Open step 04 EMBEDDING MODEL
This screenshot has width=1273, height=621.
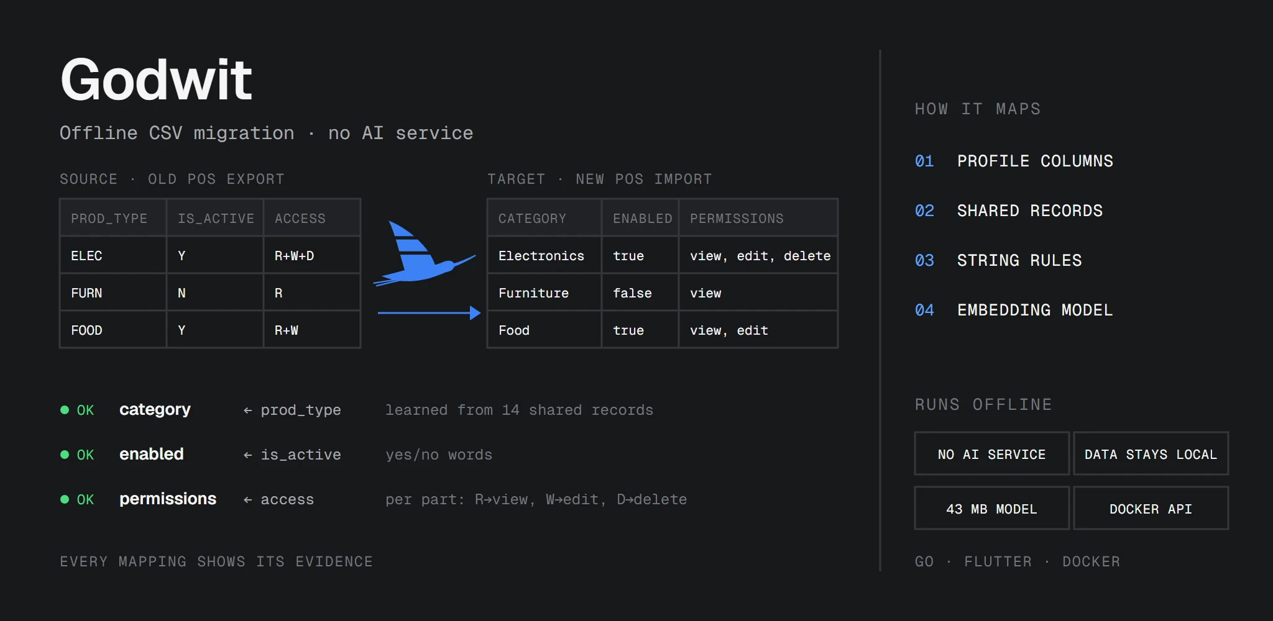pyautogui.click(x=1014, y=310)
